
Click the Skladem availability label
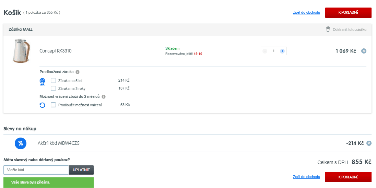[172, 48]
